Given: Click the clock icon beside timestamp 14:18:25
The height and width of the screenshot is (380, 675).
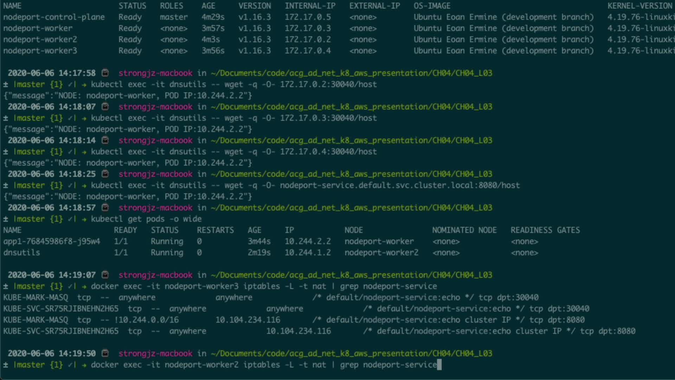Looking at the screenshot, I should pyautogui.click(x=105, y=174).
